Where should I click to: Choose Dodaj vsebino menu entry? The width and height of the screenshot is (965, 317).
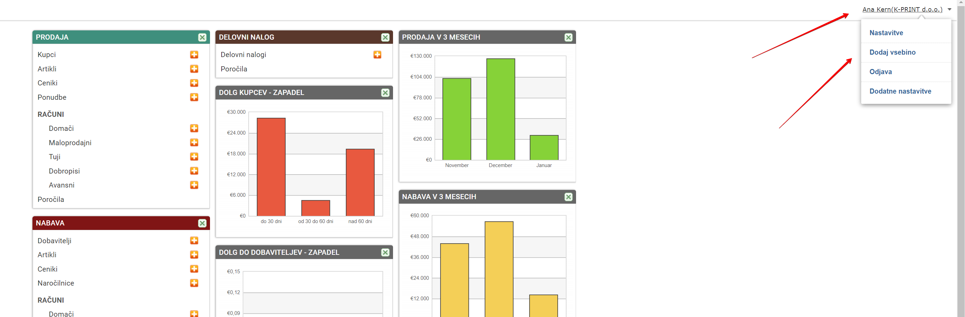pos(892,52)
